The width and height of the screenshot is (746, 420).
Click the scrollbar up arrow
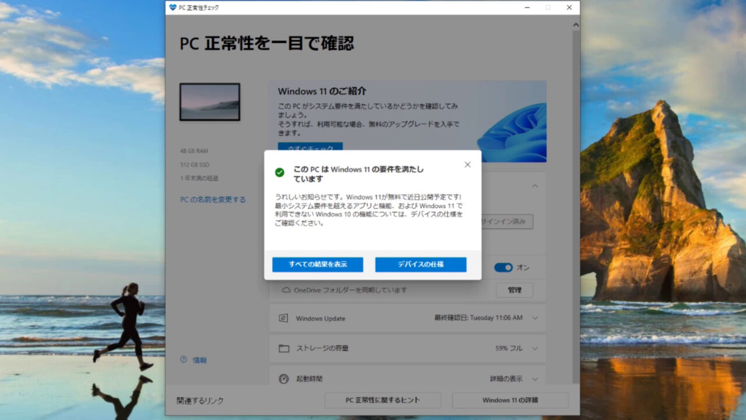tap(576, 25)
